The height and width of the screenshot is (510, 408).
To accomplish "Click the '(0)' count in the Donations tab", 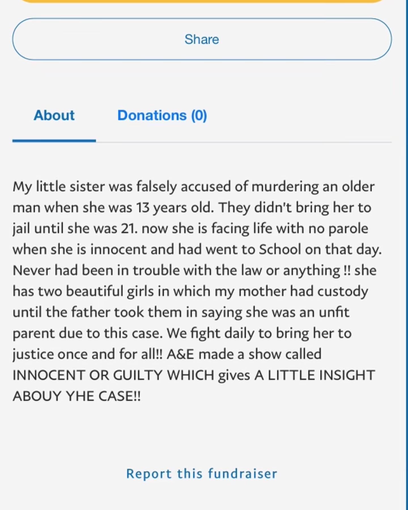I will (199, 116).
